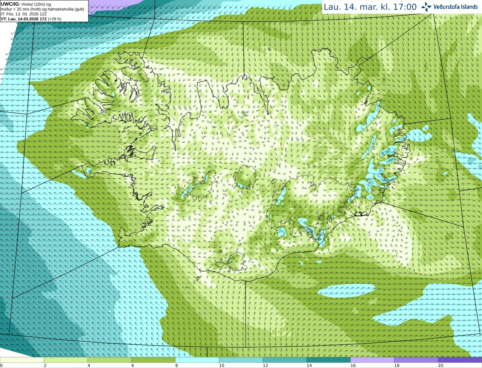Pick the 4–6 m/s light green legend swatch
The height and width of the screenshot is (368, 482).
(x=110, y=360)
